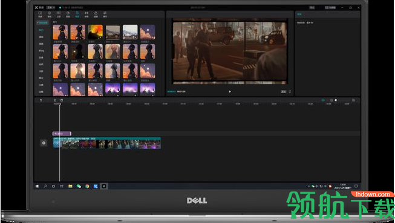Image resolution: width=395 pixels, height=223 pixels.
Task: Select the purple effect clip on timeline
Action: click(x=62, y=134)
